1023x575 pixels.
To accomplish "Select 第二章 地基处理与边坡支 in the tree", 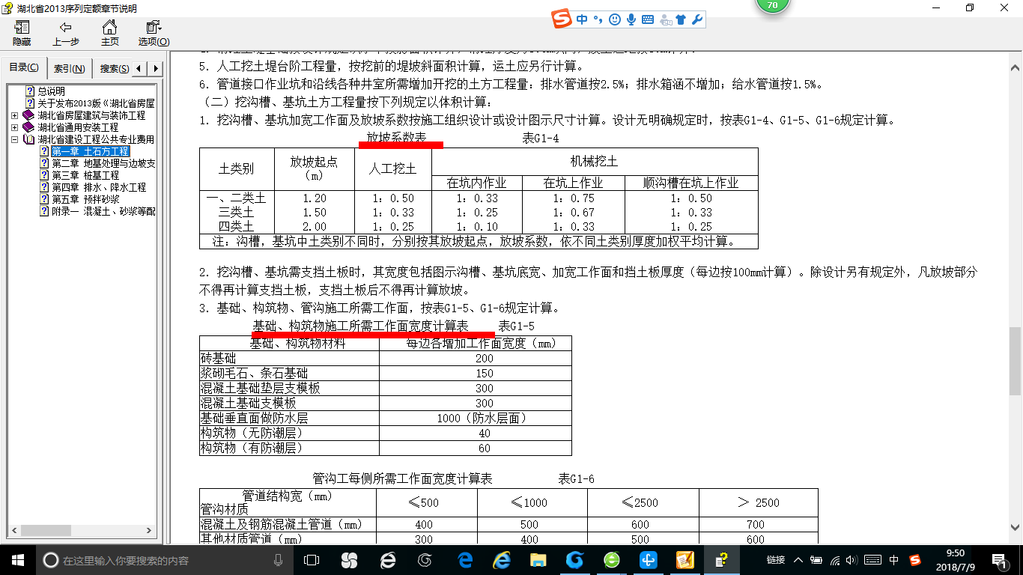I will tap(103, 163).
